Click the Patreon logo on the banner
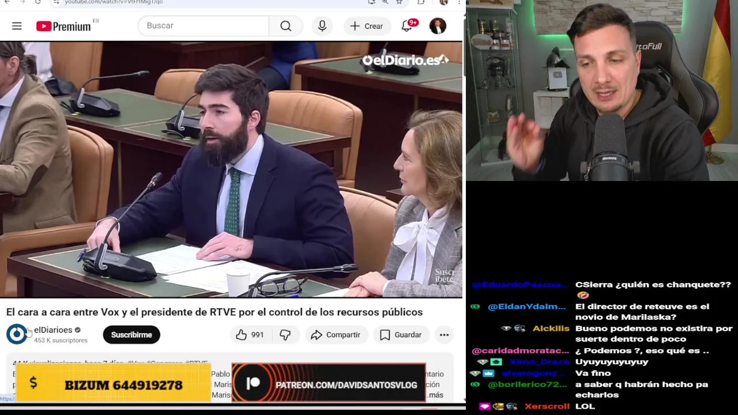This screenshot has width=738, height=415. (x=252, y=383)
